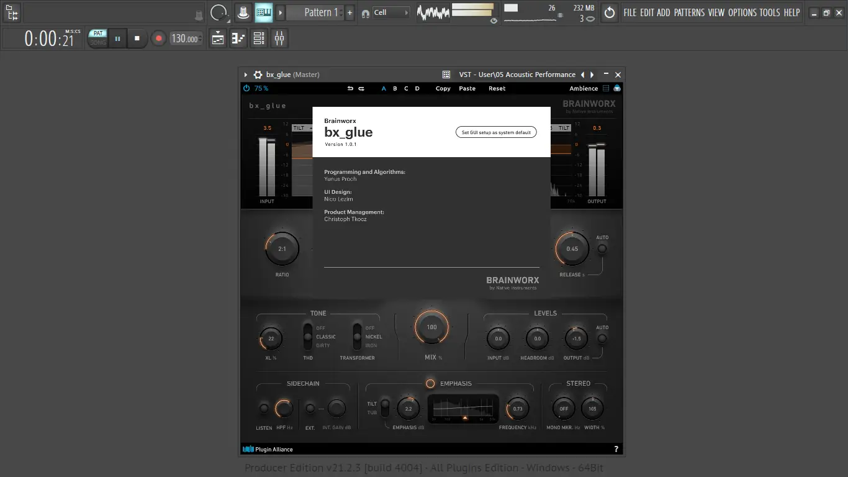848x477 pixels.
Task: Click the Copy settings button
Action: (x=443, y=88)
